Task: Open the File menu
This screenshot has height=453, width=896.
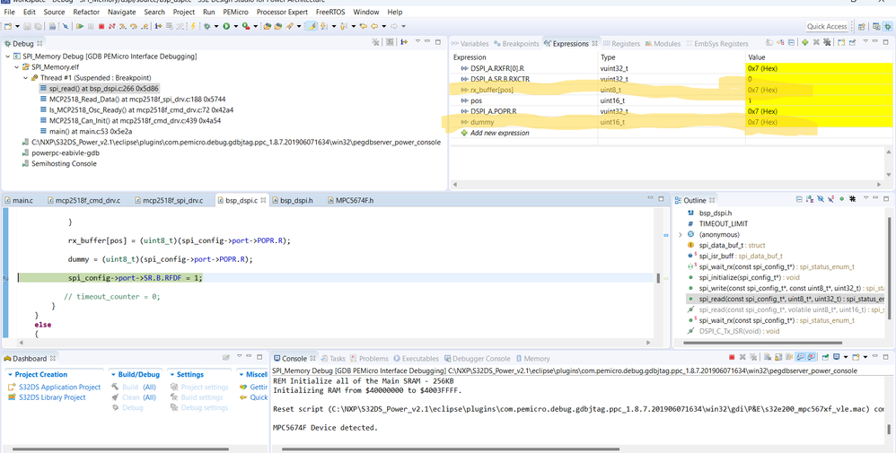Action: [10, 12]
